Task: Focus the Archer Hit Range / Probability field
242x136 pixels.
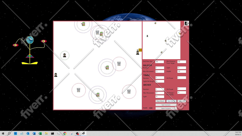Action: 181,93
